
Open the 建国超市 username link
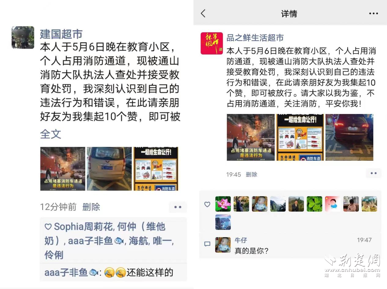tap(61, 34)
